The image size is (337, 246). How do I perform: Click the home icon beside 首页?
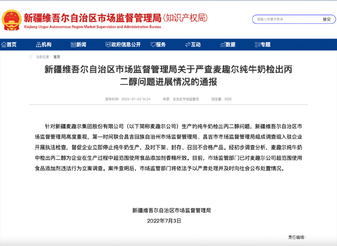(4, 44)
